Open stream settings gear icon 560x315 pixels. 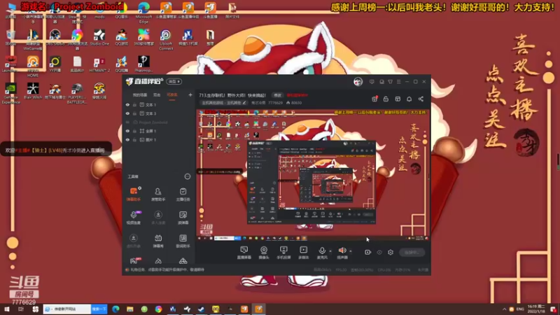tap(391, 252)
